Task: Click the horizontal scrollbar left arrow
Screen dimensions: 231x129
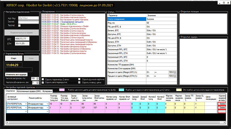Action: [7, 123]
